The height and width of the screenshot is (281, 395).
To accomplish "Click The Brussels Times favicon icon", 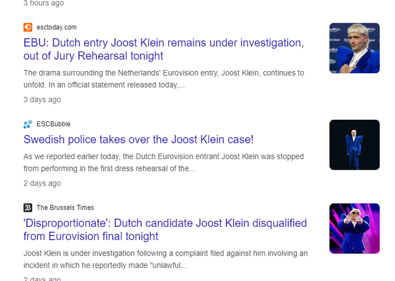I will point(28,208).
